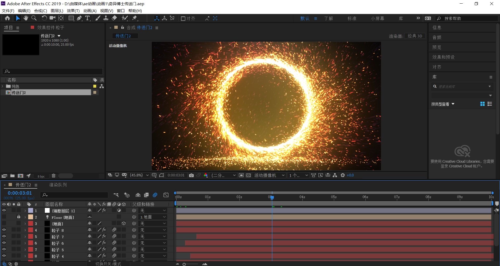Click the reset exposure icon in viewer
Image resolution: width=500 pixels, height=266 pixels.
point(343,175)
